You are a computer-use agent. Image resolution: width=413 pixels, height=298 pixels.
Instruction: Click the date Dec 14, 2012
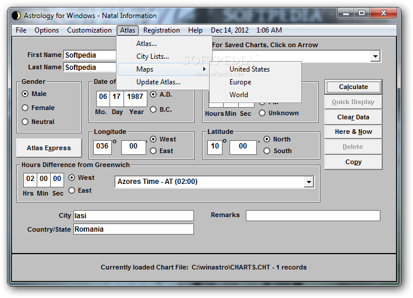(x=230, y=30)
